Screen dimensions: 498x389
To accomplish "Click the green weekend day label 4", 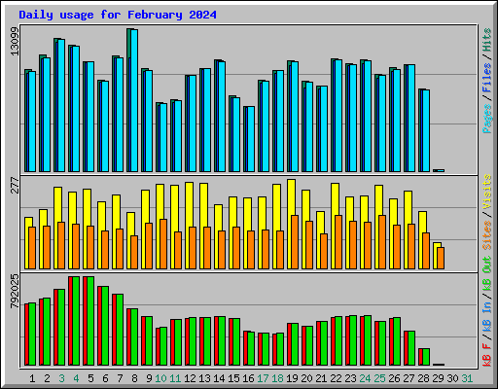I will click(x=76, y=378).
